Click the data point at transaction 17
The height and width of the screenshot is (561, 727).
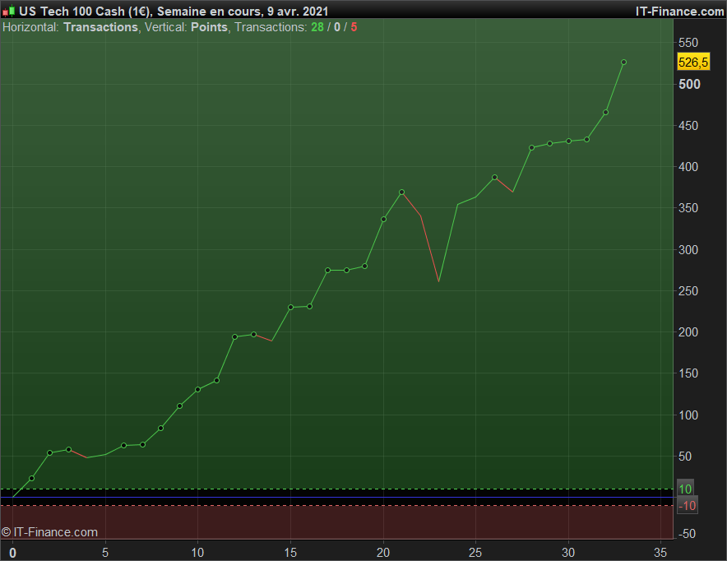328,271
